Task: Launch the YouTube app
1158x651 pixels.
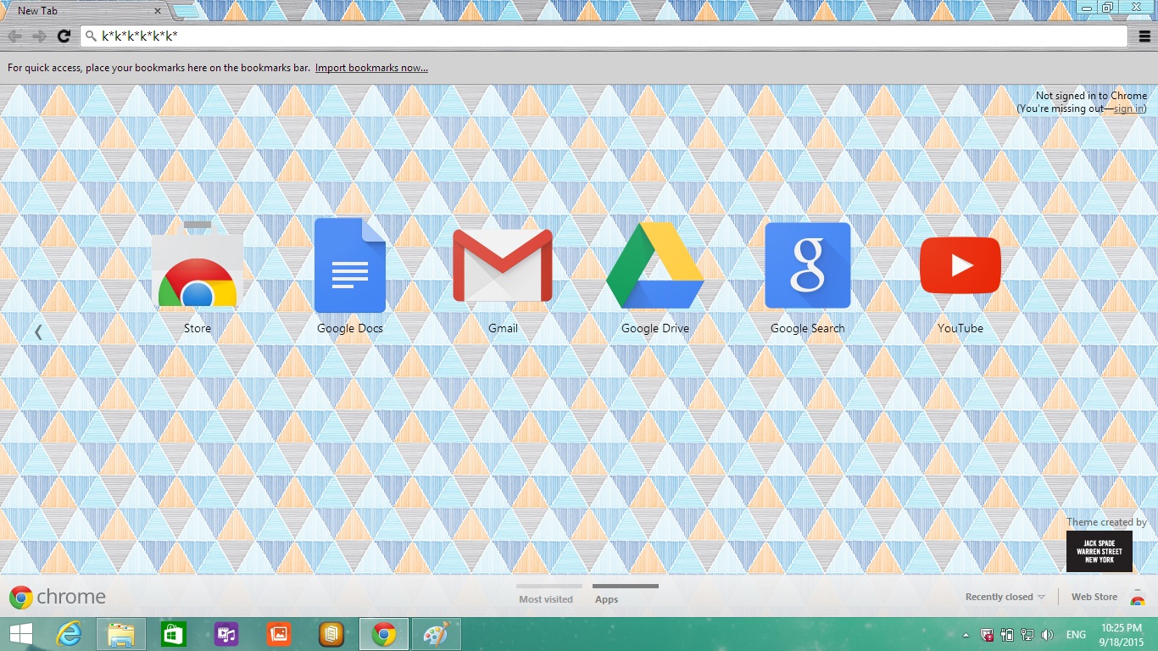Action: coord(960,265)
